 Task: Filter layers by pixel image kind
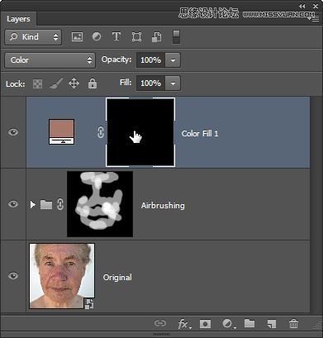point(77,36)
